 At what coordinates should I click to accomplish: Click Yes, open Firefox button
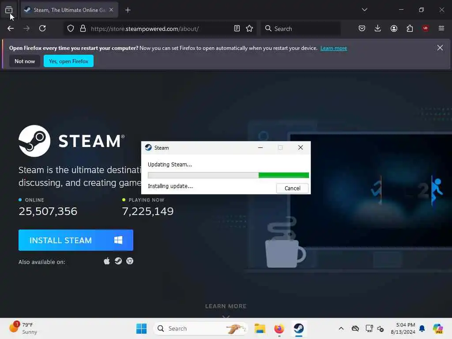click(x=68, y=61)
